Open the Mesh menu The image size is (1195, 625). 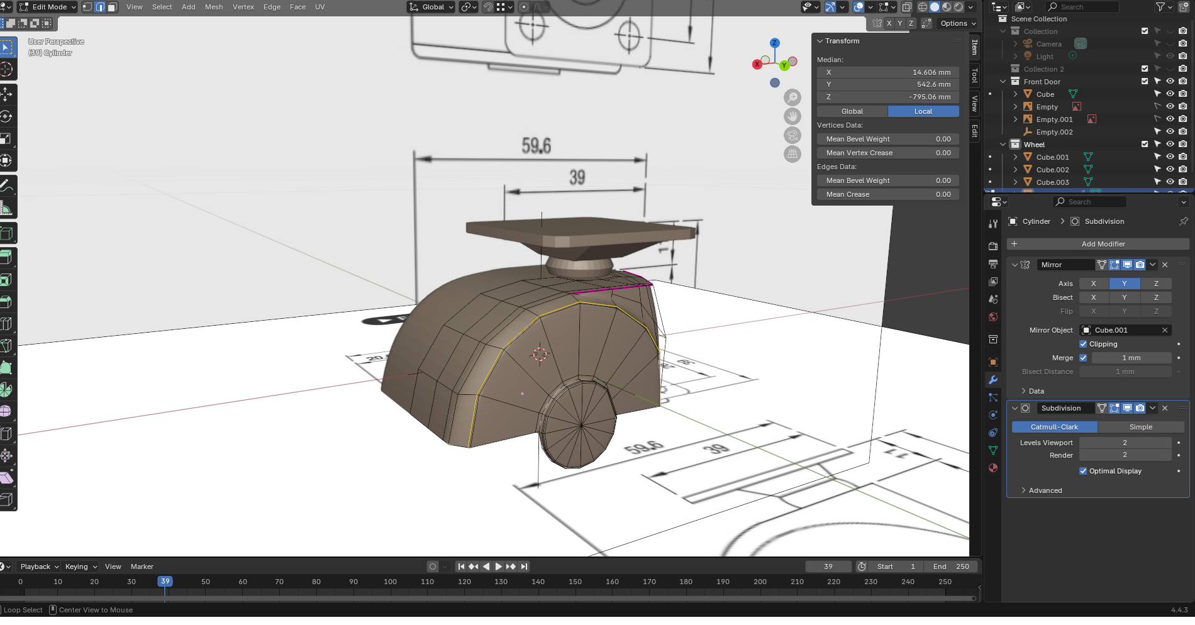tap(214, 7)
